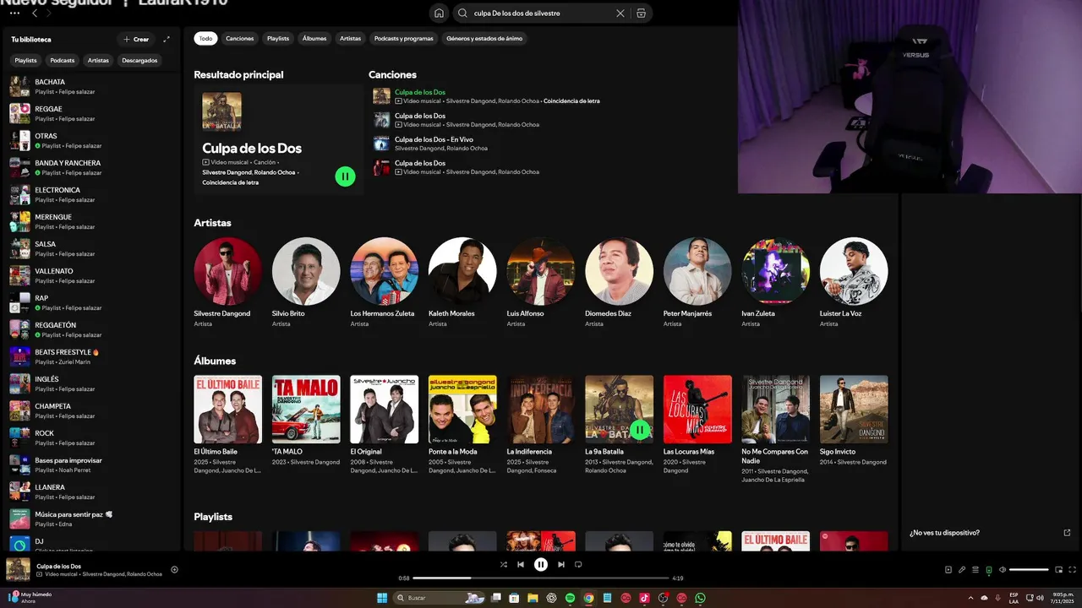The width and height of the screenshot is (1082, 608).
Task: Show lyrics with microphone icon
Action: (x=962, y=569)
